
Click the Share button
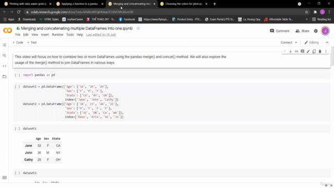tap(302, 31)
